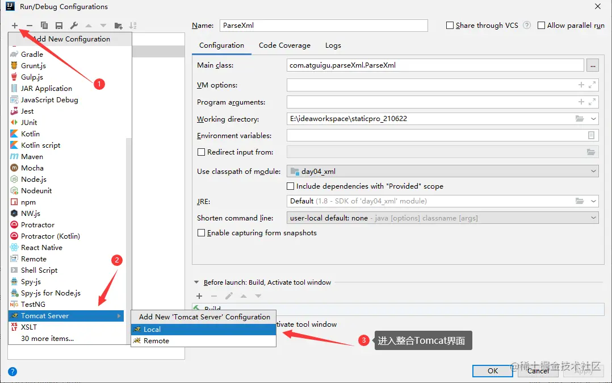Select JAR Application from the list

pos(66,88)
